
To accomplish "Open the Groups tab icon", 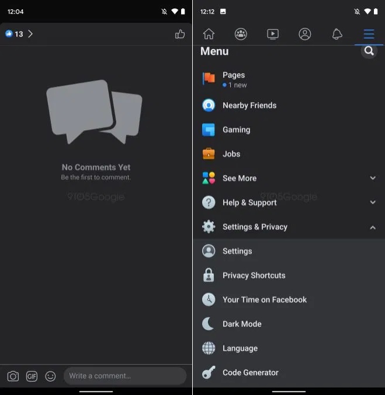I will click(241, 34).
